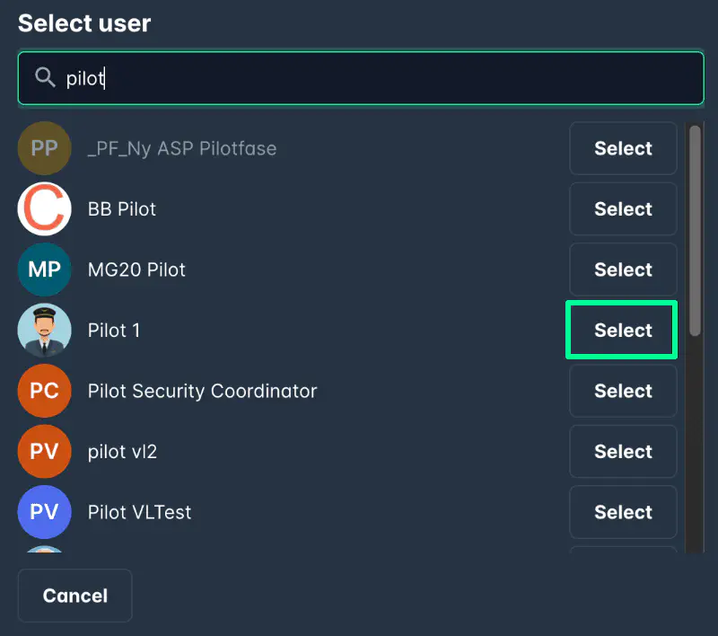The height and width of the screenshot is (636, 718).
Task: Click the red PV avatar beside pilot vl2
Action: click(x=44, y=451)
